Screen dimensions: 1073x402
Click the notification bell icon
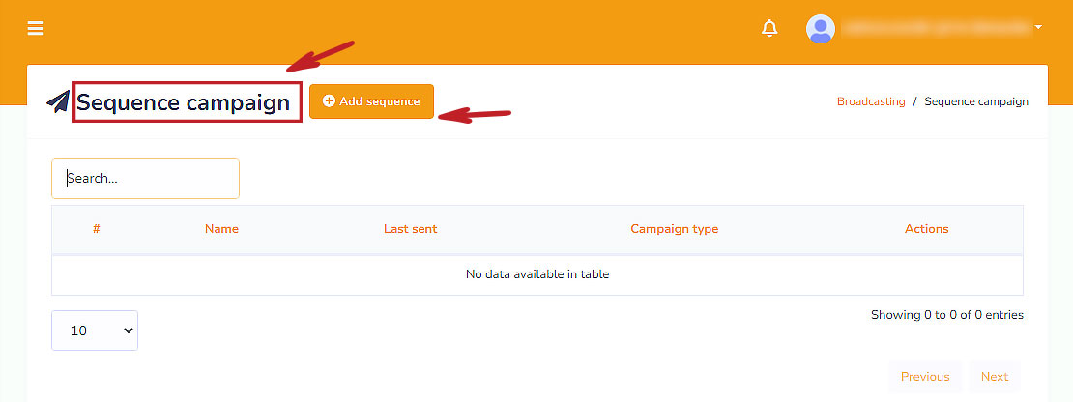coord(769,28)
